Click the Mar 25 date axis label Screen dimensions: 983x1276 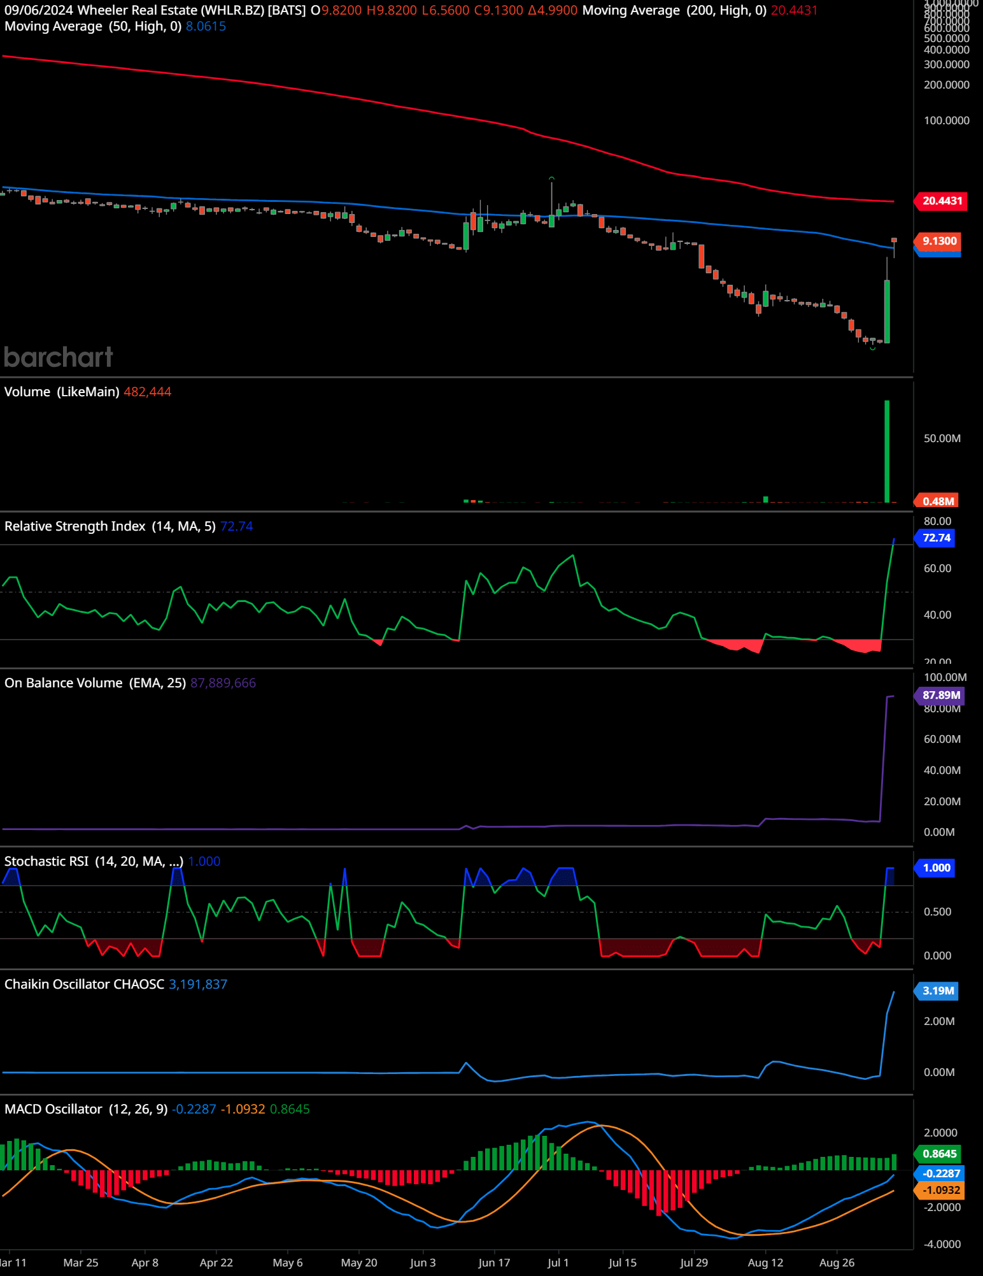click(x=81, y=1263)
